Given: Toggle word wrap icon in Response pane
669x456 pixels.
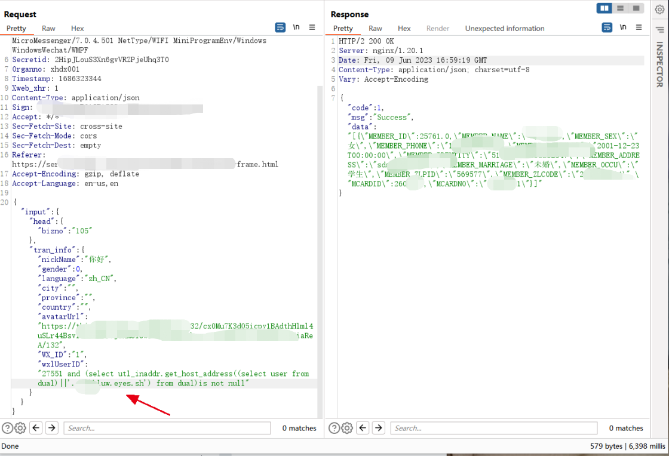Looking at the screenshot, I should pos(607,27).
